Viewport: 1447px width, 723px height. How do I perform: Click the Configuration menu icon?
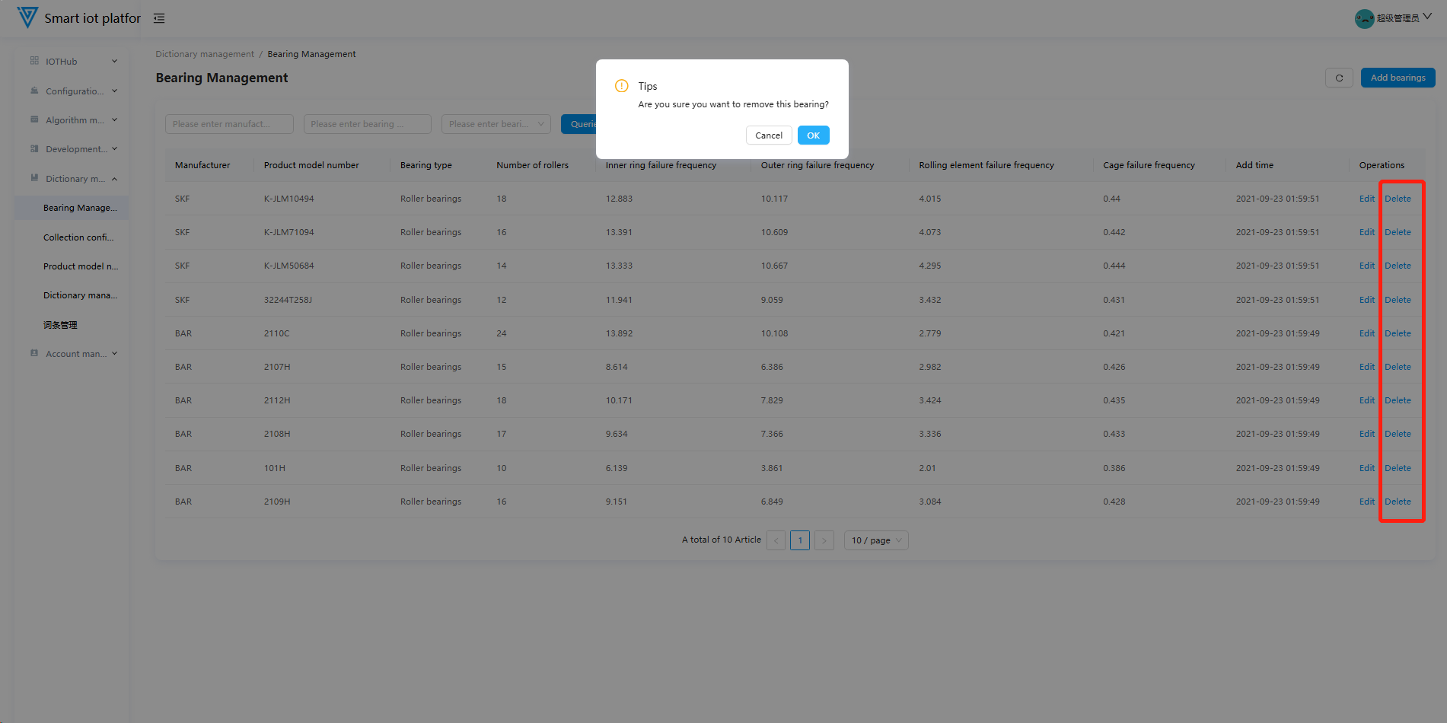[34, 91]
